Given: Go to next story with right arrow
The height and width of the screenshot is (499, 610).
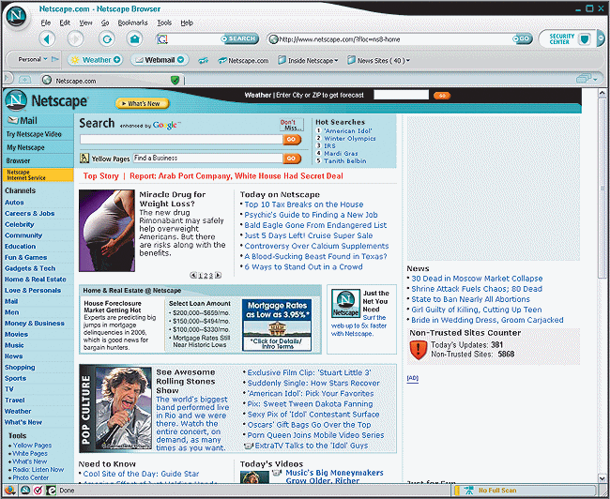Looking at the screenshot, I should pyautogui.click(x=219, y=275).
